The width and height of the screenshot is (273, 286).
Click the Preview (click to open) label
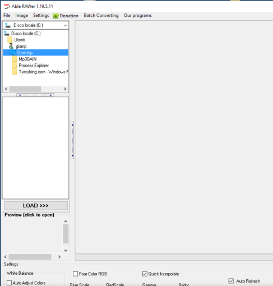[29, 215]
